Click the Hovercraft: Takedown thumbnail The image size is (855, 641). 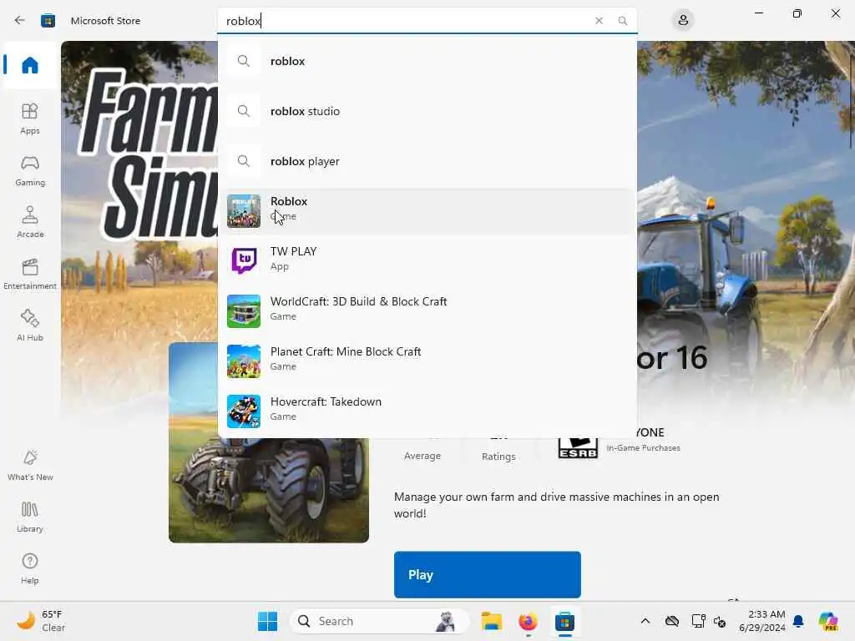coord(244,411)
